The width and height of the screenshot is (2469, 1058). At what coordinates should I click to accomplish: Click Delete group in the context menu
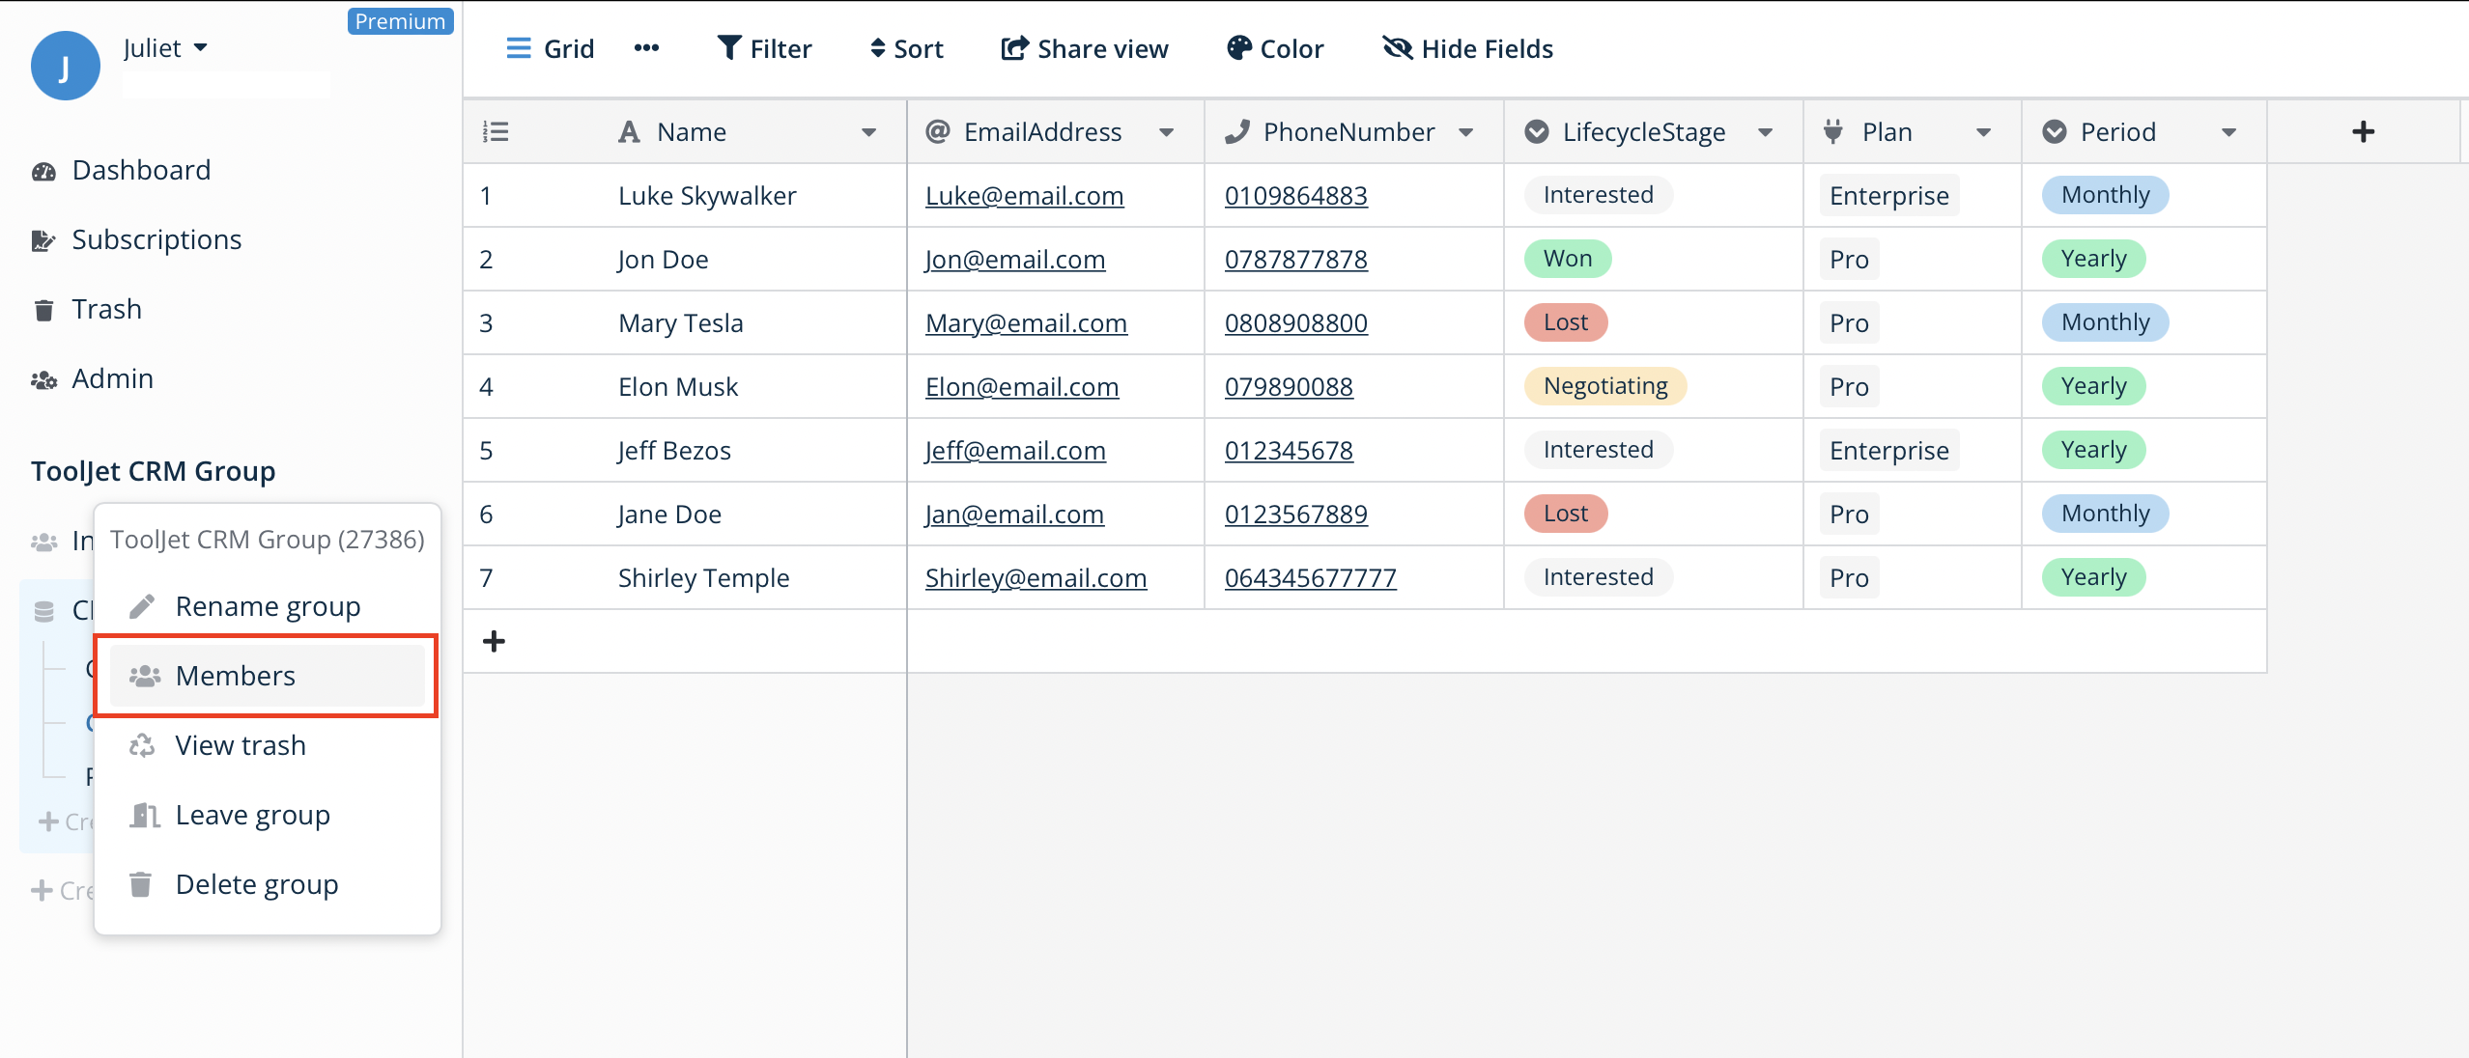pos(256,883)
